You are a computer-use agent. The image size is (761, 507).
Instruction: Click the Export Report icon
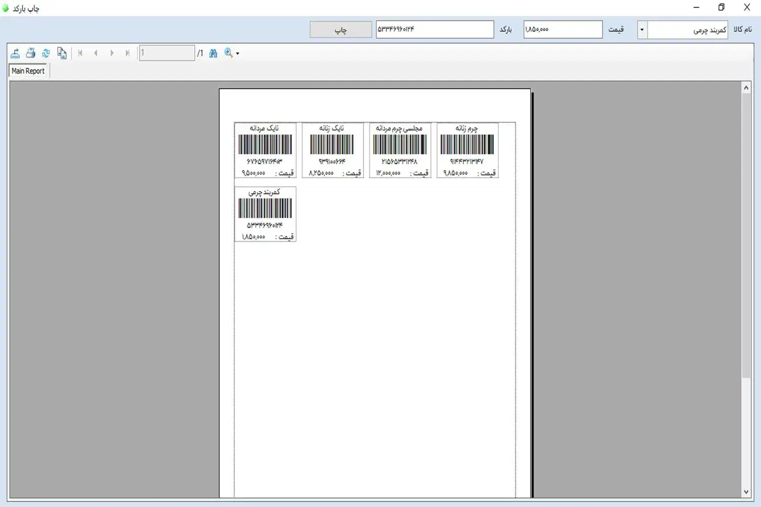tap(15, 53)
